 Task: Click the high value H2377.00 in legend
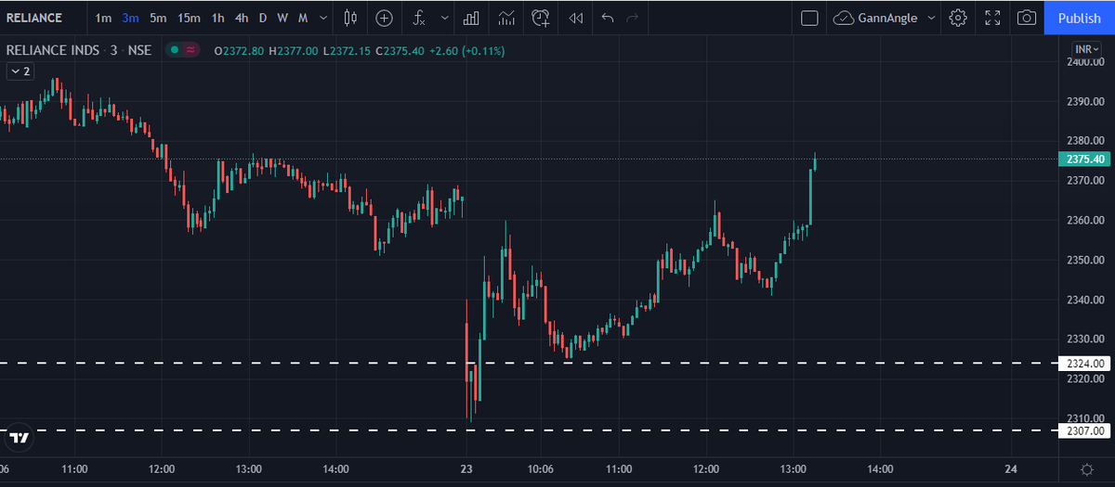[x=293, y=50]
